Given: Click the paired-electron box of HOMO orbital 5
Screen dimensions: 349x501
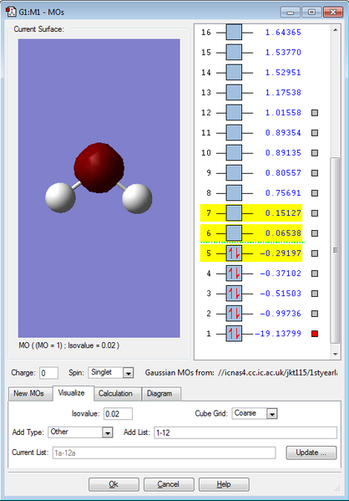Looking at the screenshot, I should click(x=234, y=253).
